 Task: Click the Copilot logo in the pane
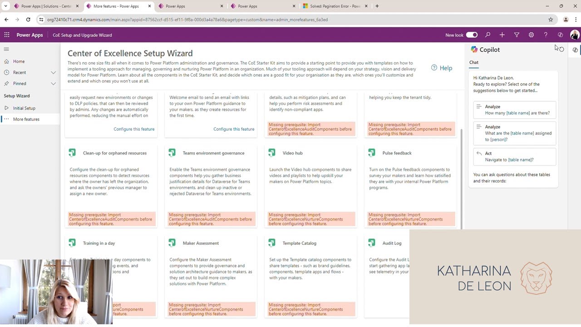pyautogui.click(x=474, y=50)
